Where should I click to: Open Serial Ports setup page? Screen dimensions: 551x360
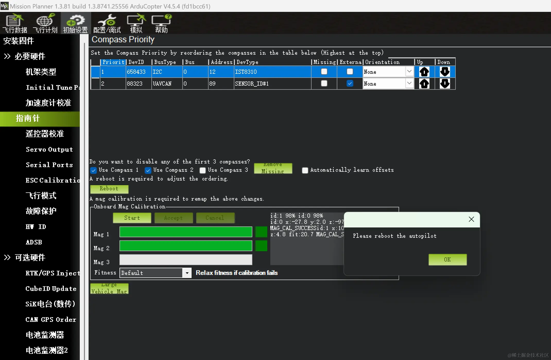[x=49, y=165]
